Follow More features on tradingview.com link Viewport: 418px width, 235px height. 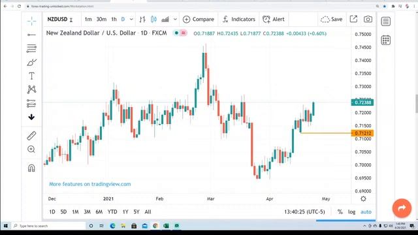(x=90, y=184)
